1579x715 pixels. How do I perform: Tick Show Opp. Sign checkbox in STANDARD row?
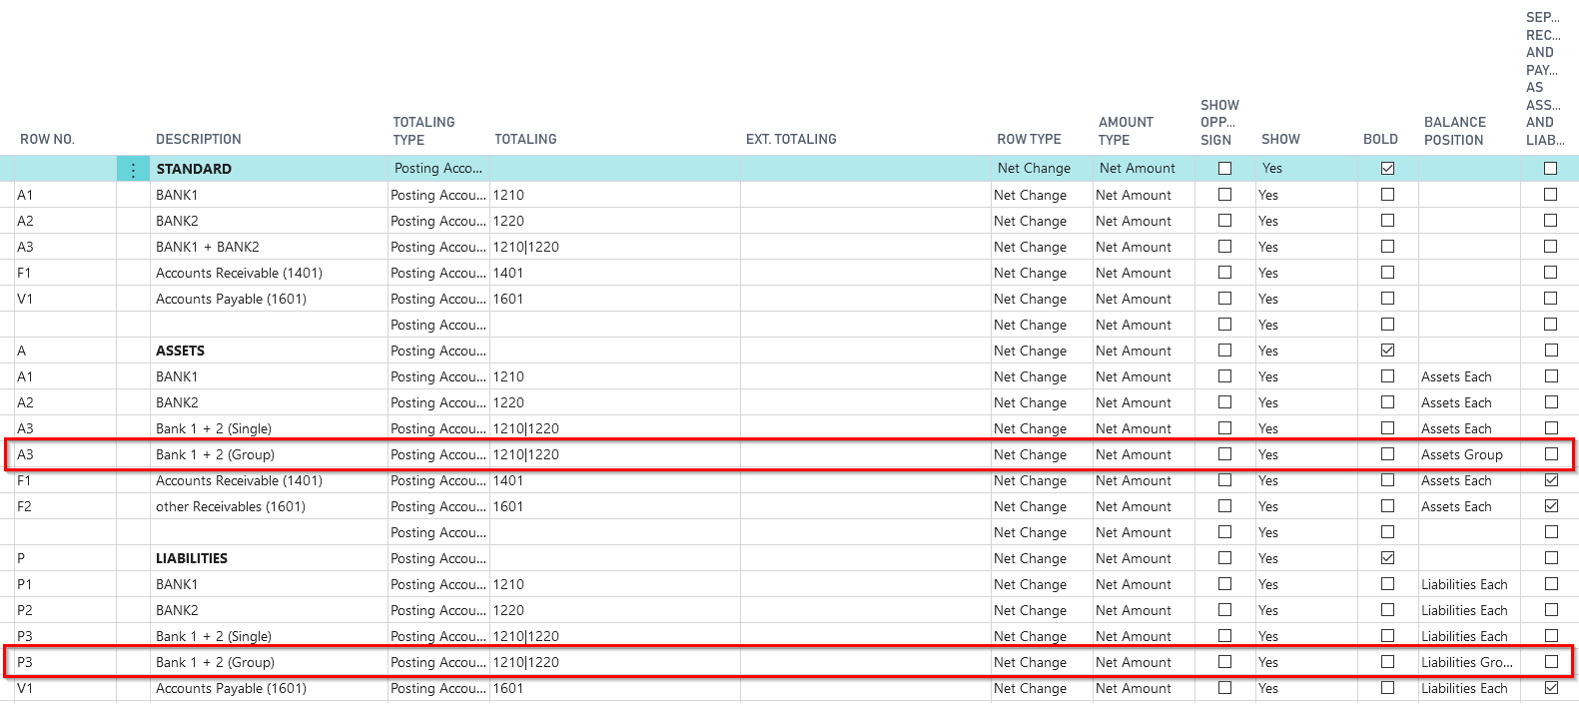(1224, 169)
